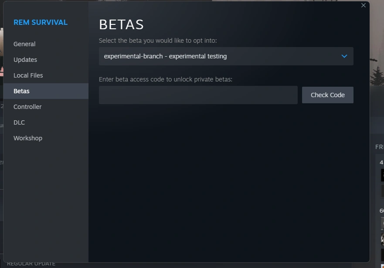384x268 pixels.
Task: Click the REGULAR UPDATE text behind the dialog
Action: pos(31,263)
